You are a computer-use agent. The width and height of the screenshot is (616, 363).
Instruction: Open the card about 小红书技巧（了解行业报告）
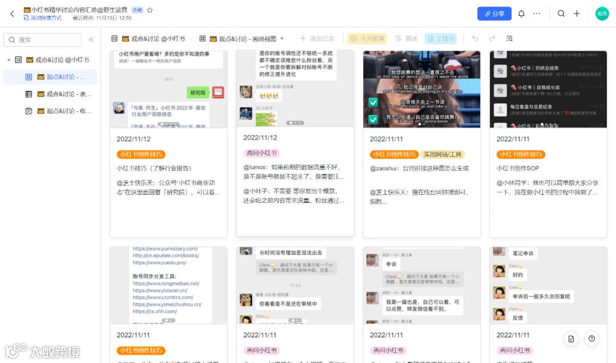(154, 168)
